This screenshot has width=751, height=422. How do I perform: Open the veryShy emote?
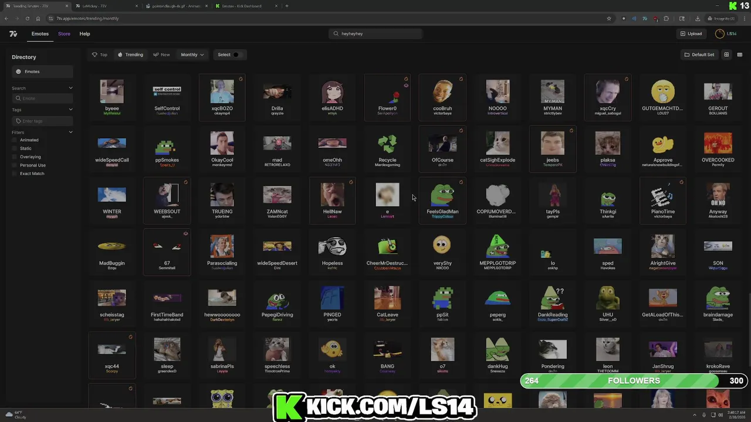point(442,252)
